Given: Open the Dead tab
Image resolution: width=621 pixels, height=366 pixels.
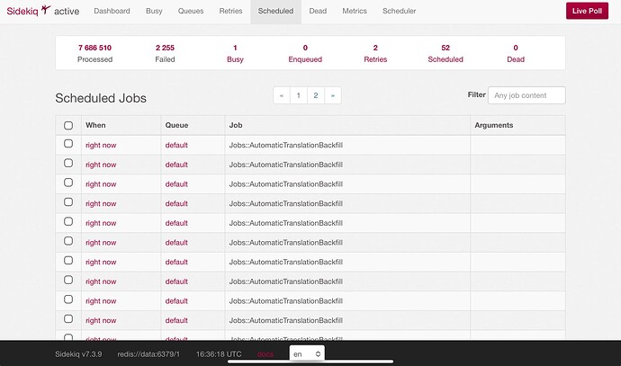Looking at the screenshot, I should click(x=318, y=11).
